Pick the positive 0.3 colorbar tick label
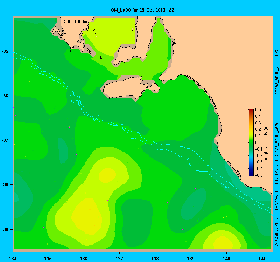The height and width of the screenshot is (262, 280). point(258,123)
